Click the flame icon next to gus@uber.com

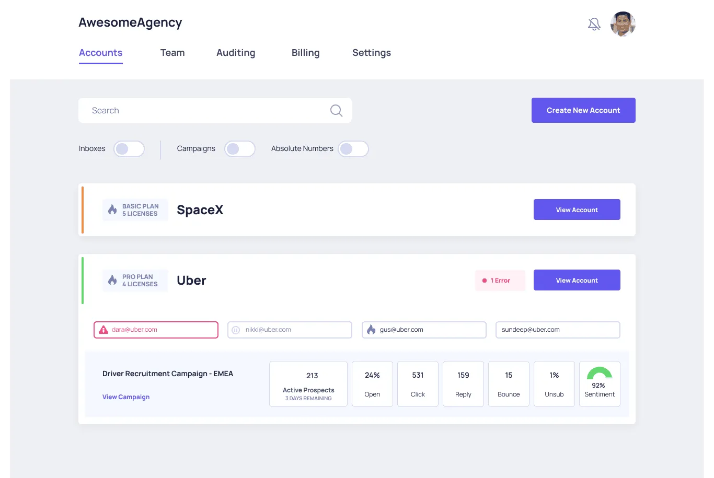point(371,330)
